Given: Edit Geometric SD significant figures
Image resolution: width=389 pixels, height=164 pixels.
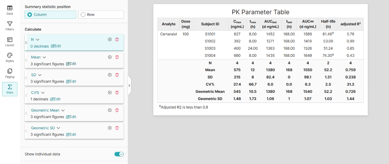Looking at the screenshot, I should tap(71, 135).
